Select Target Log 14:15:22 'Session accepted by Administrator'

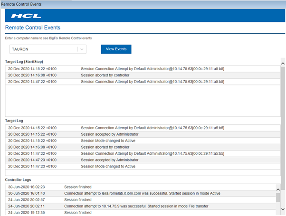coord(110,134)
